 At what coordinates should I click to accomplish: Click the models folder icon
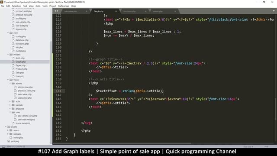click(11, 55)
